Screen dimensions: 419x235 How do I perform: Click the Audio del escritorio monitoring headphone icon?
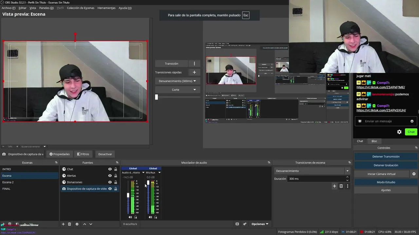[x=136, y=217]
